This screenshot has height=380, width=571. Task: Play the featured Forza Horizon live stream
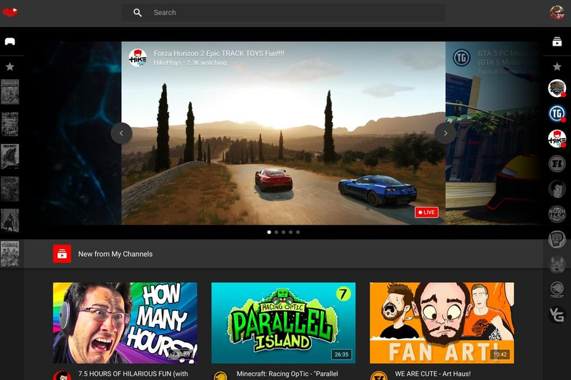(x=283, y=133)
